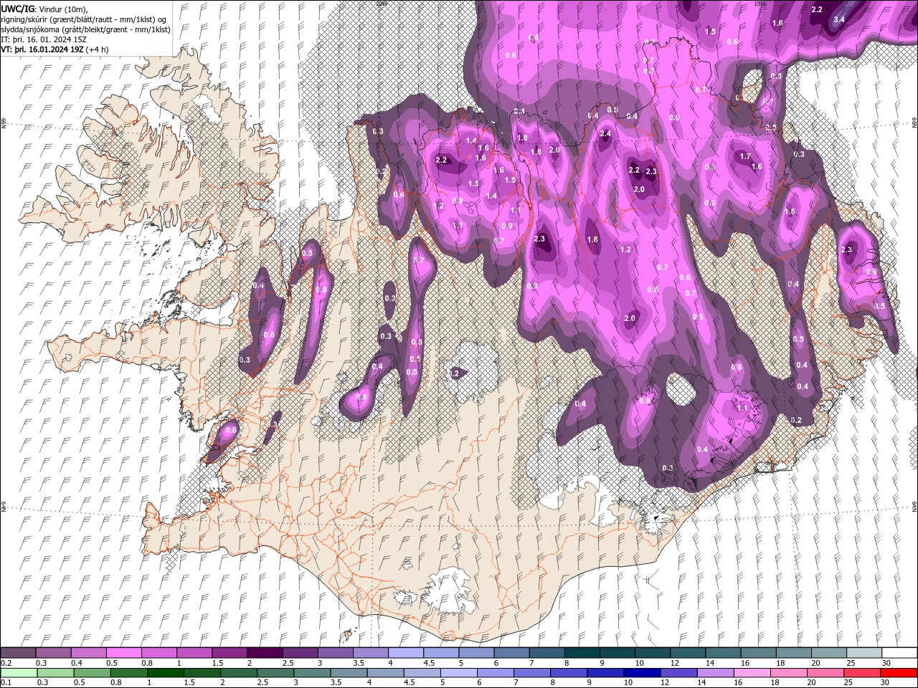
Task: Click the upper legend swatch between 6 and 7
Action: point(511,653)
